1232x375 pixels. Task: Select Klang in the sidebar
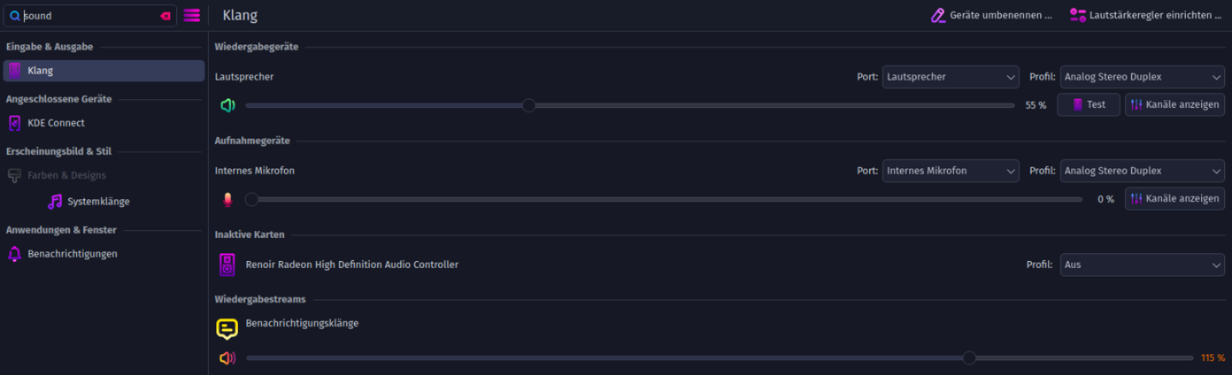104,71
